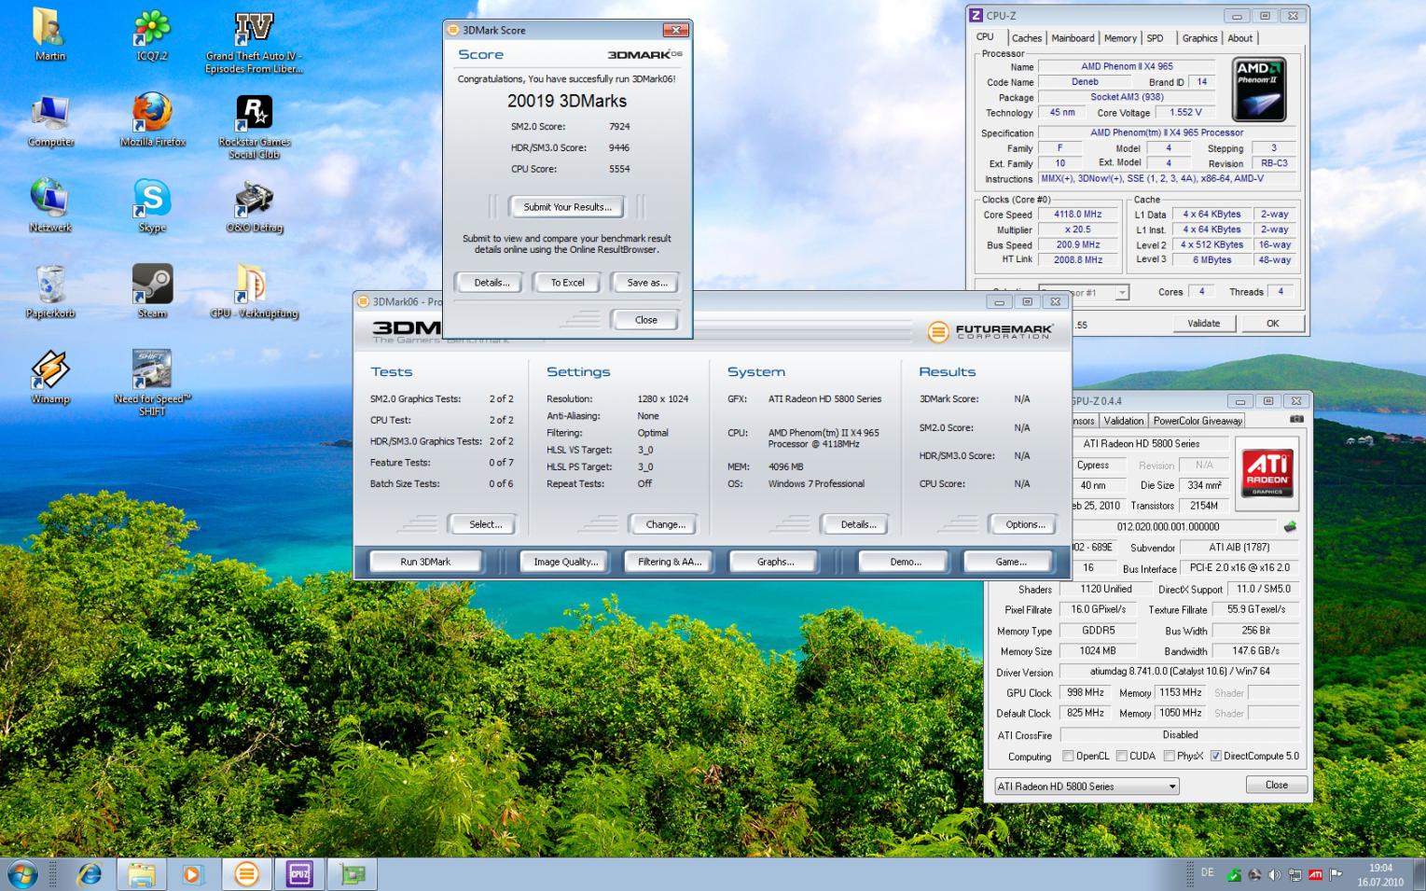This screenshot has height=891, width=1426.
Task: Click the Save as button
Action: click(646, 283)
